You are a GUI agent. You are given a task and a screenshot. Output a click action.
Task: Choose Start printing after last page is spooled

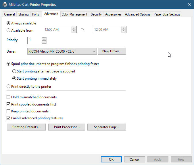click(14, 71)
